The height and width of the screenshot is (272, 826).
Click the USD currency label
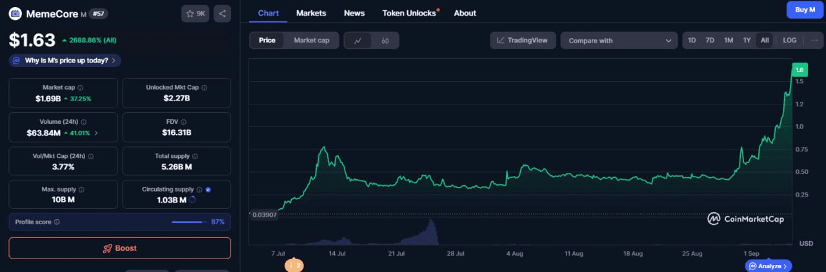point(807,244)
